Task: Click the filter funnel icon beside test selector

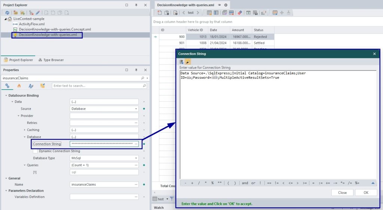Action: [172, 199]
